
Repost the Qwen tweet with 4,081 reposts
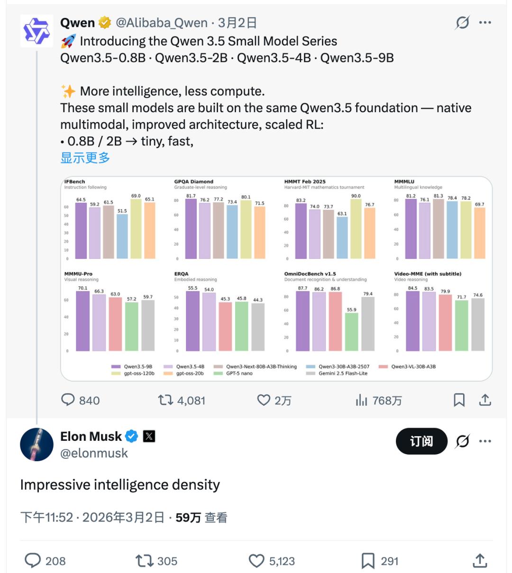(165, 400)
